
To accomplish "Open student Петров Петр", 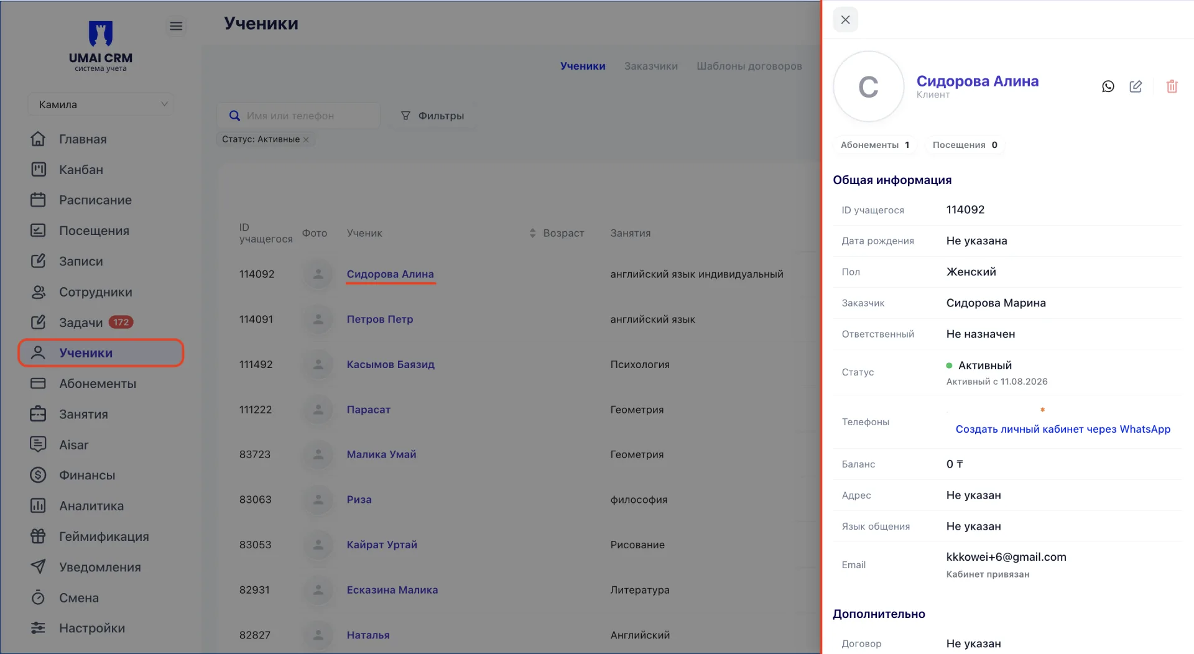I will (379, 319).
